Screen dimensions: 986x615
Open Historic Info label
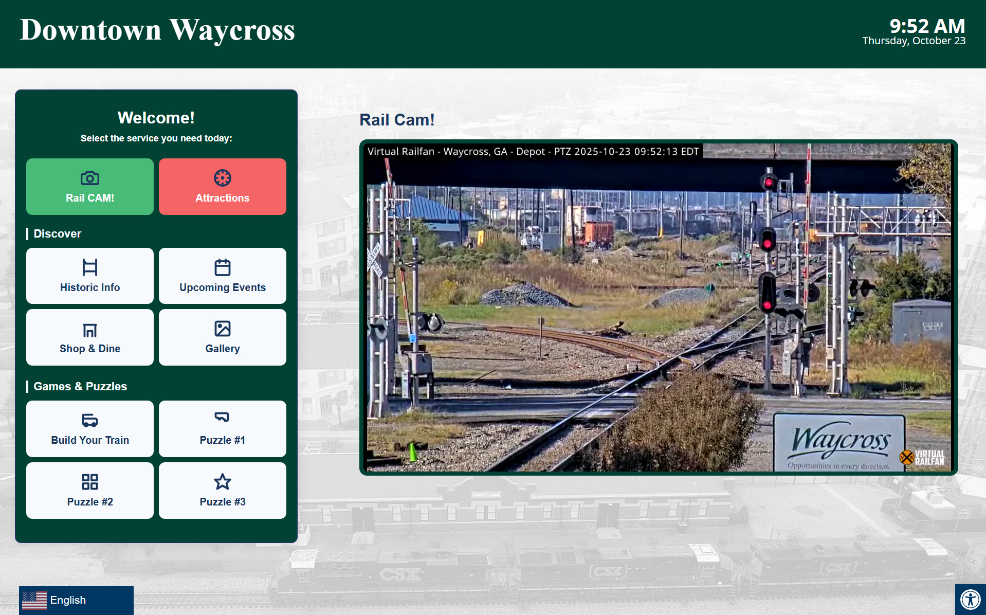point(90,287)
